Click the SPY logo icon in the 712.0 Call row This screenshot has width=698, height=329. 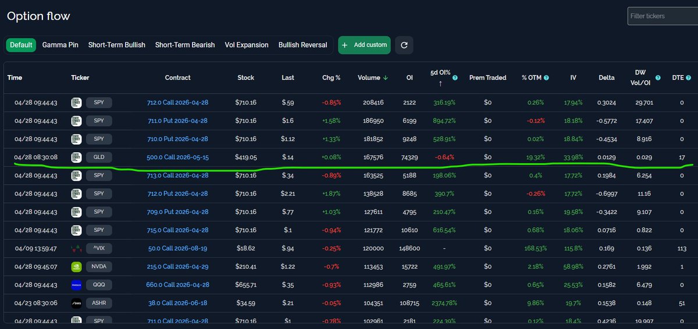tap(76, 102)
